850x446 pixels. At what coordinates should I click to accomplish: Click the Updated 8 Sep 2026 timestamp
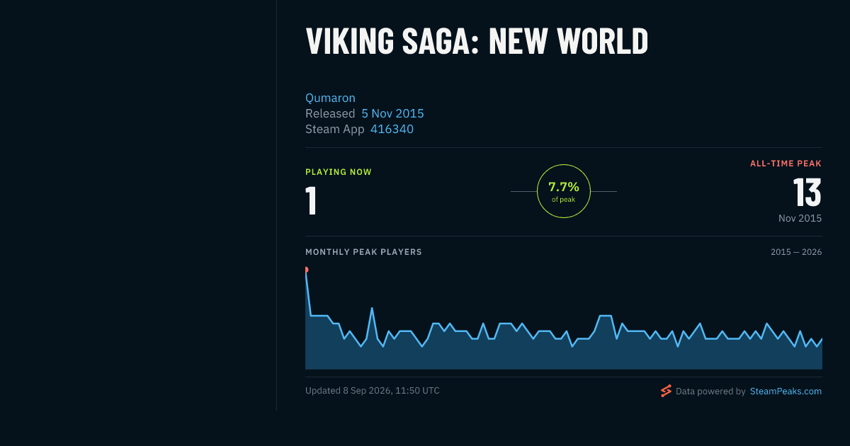click(373, 390)
